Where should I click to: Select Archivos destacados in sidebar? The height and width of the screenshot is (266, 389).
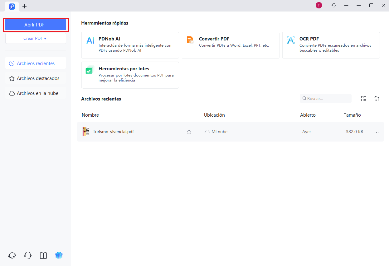36,78
